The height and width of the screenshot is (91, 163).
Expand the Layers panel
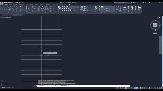[x=68, y=13]
